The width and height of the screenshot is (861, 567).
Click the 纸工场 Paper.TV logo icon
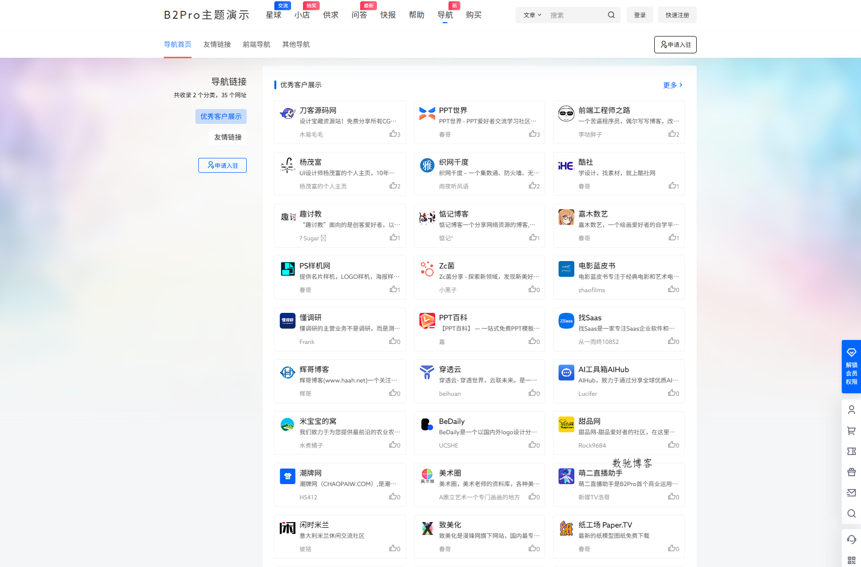point(566,528)
